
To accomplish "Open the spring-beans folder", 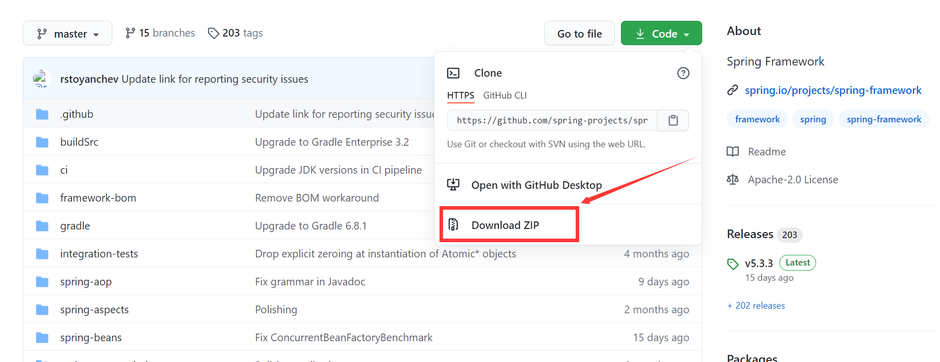I will point(91,338).
